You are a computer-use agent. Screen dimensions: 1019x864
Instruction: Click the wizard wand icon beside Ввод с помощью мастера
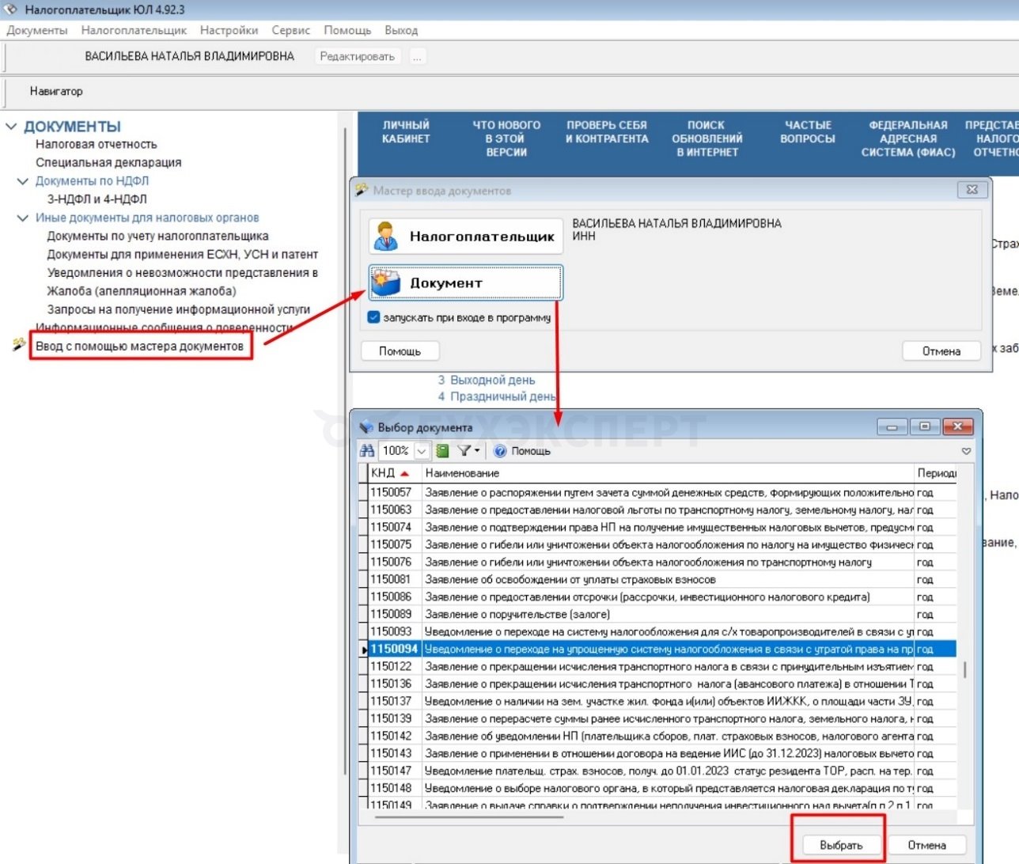[x=19, y=345]
